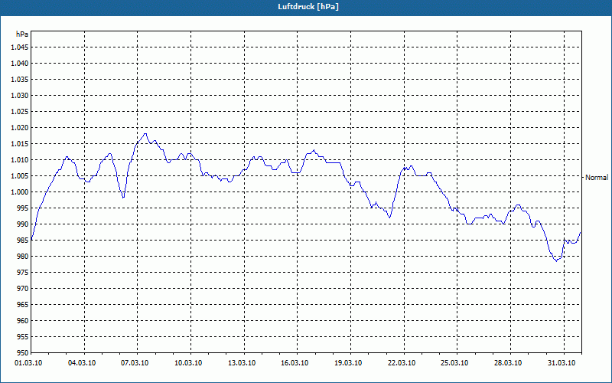
Task: Select the 13.03.10 date label
Action: tap(242, 363)
